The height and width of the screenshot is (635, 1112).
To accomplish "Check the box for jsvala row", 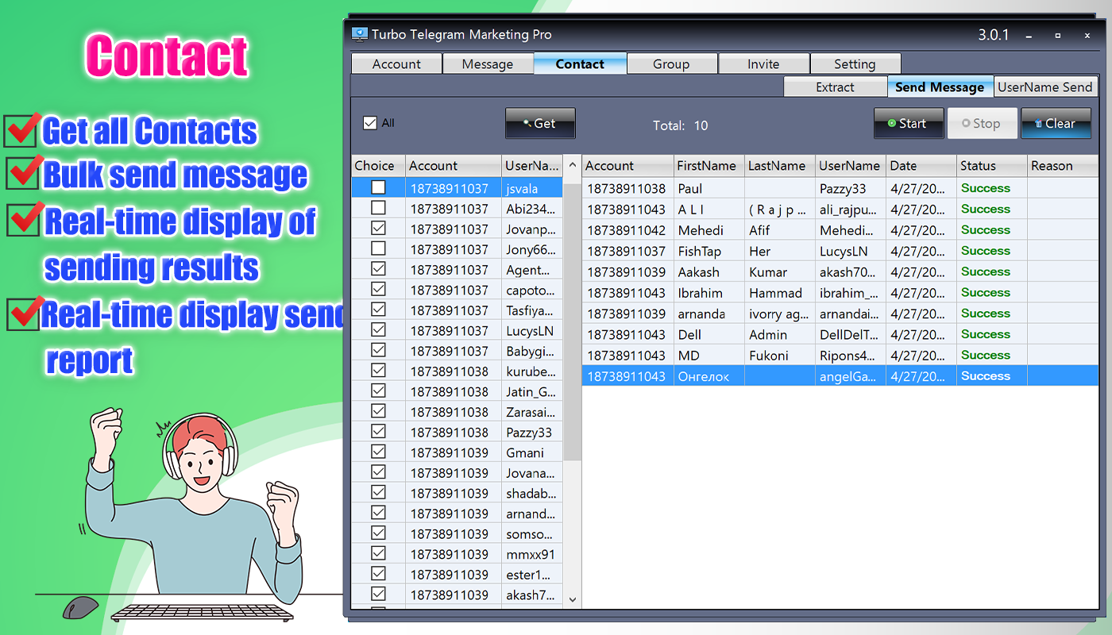I will click(378, 188).
